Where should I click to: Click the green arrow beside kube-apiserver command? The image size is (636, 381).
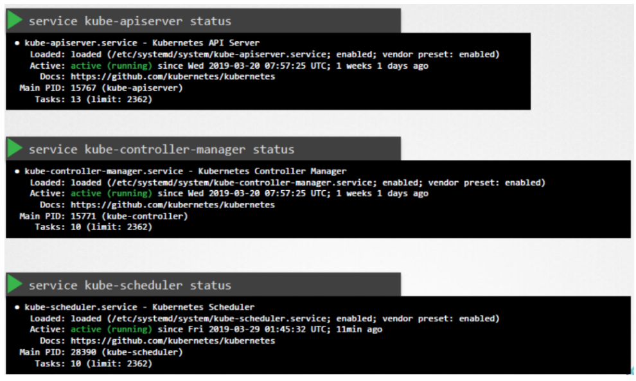[x=15, y=21]
